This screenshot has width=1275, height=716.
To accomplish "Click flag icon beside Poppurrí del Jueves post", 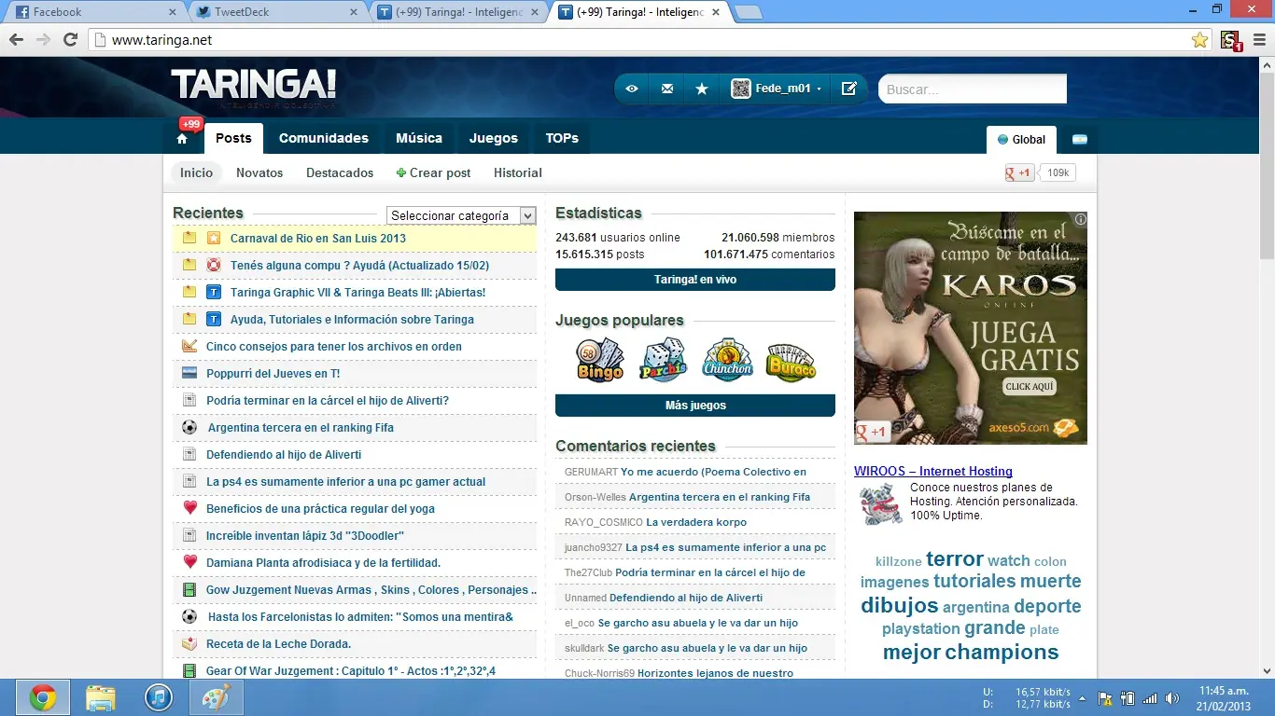I will (189, 373).
